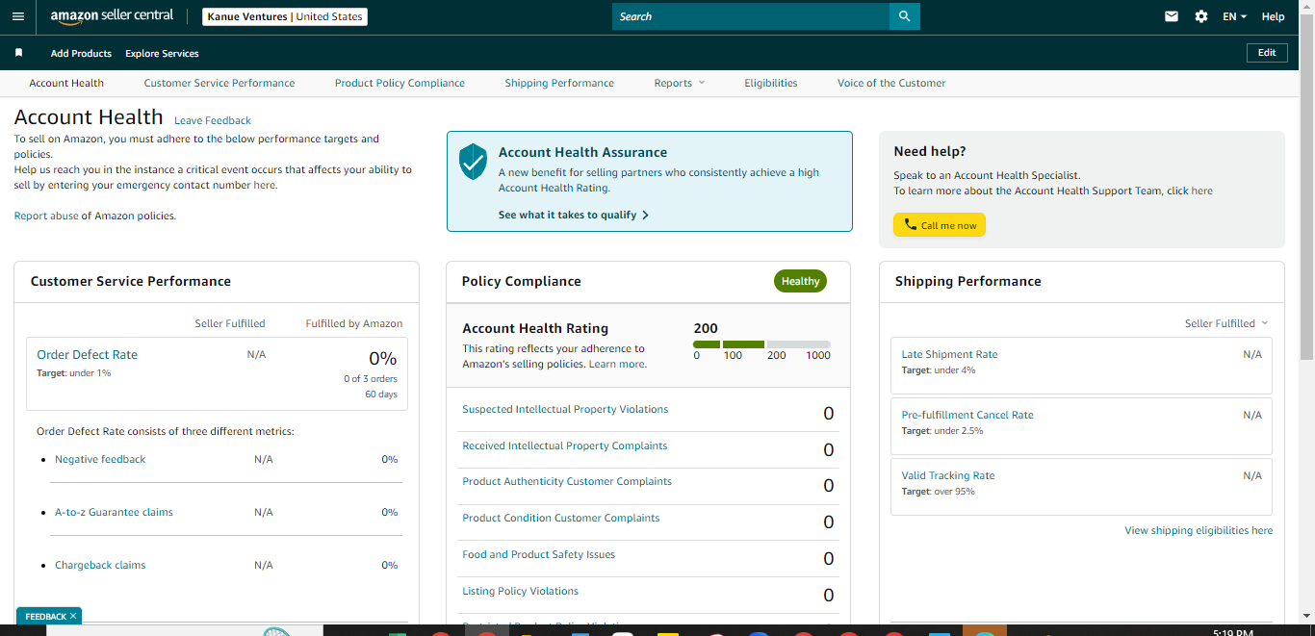Open Product Condition Customer Complaints
Viewport: 1315px width, 636px height.
coord(561,518)
